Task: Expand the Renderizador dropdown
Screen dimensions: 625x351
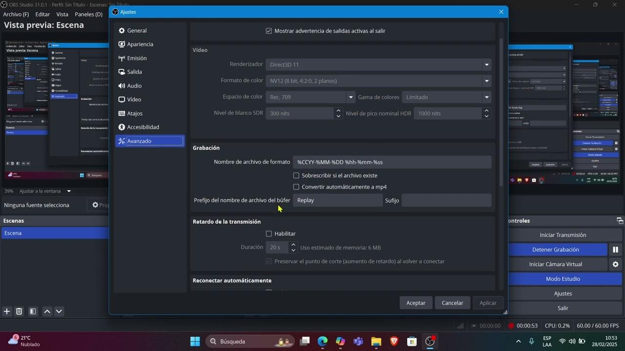Action: tap(378, 64)
